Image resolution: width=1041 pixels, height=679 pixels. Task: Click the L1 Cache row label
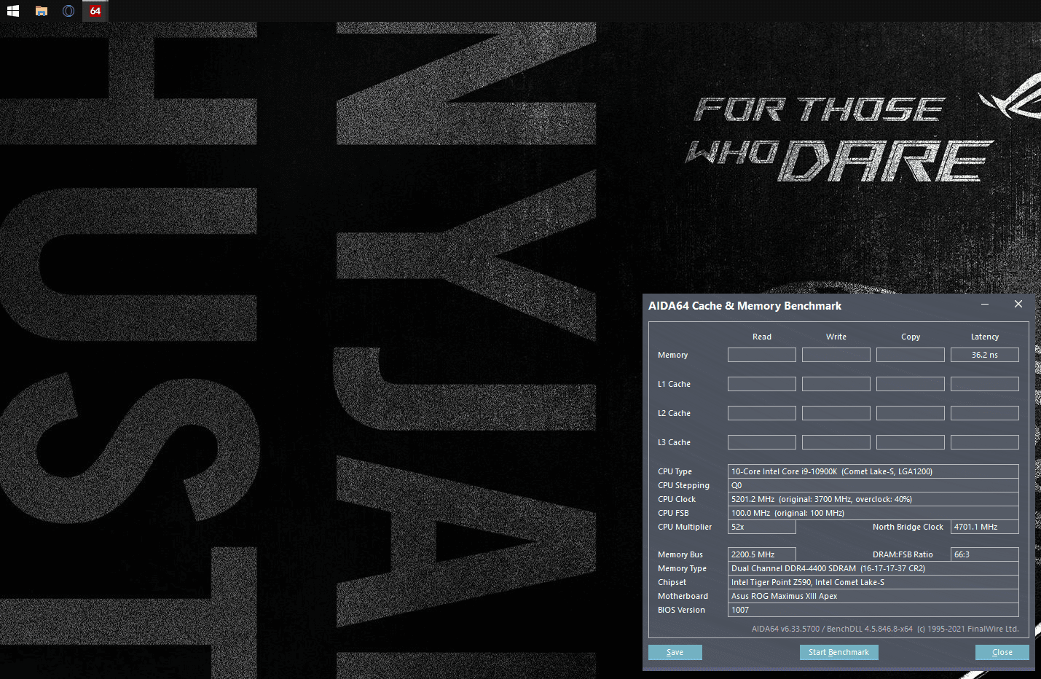[x=674, y=384]
